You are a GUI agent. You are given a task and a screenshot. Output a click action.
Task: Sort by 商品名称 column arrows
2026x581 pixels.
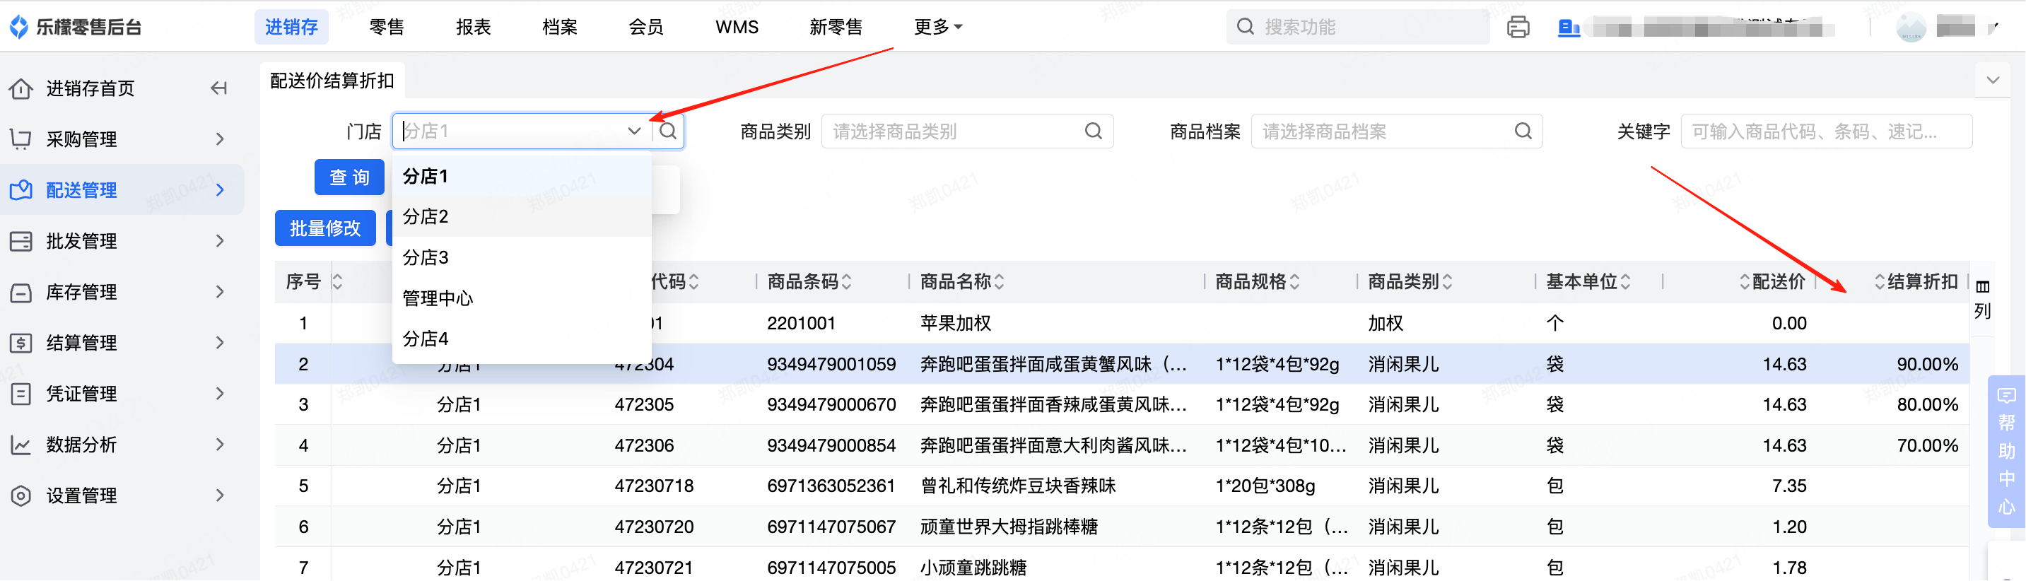tap(999, 281)
